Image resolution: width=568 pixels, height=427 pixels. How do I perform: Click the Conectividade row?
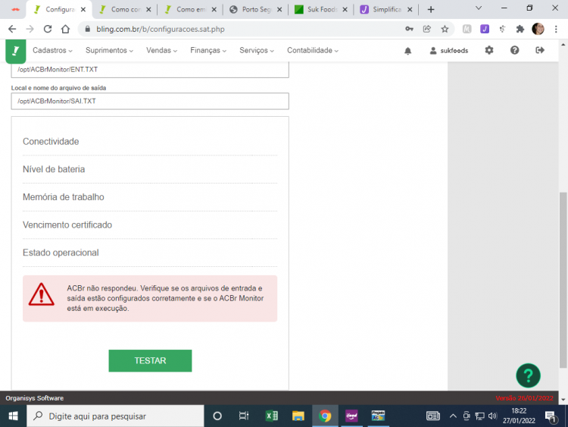pyautogui.click(x=150, y=142)
